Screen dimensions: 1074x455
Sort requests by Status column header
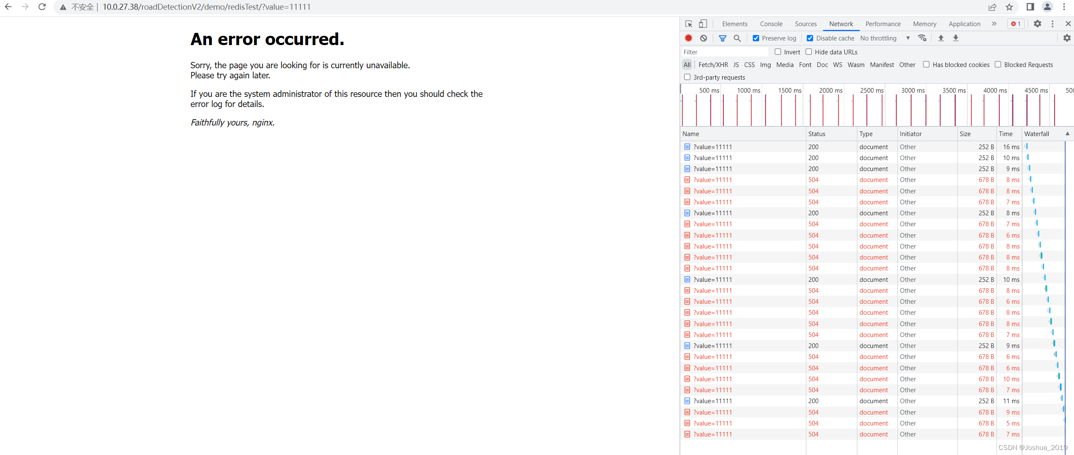coord(817,134)
